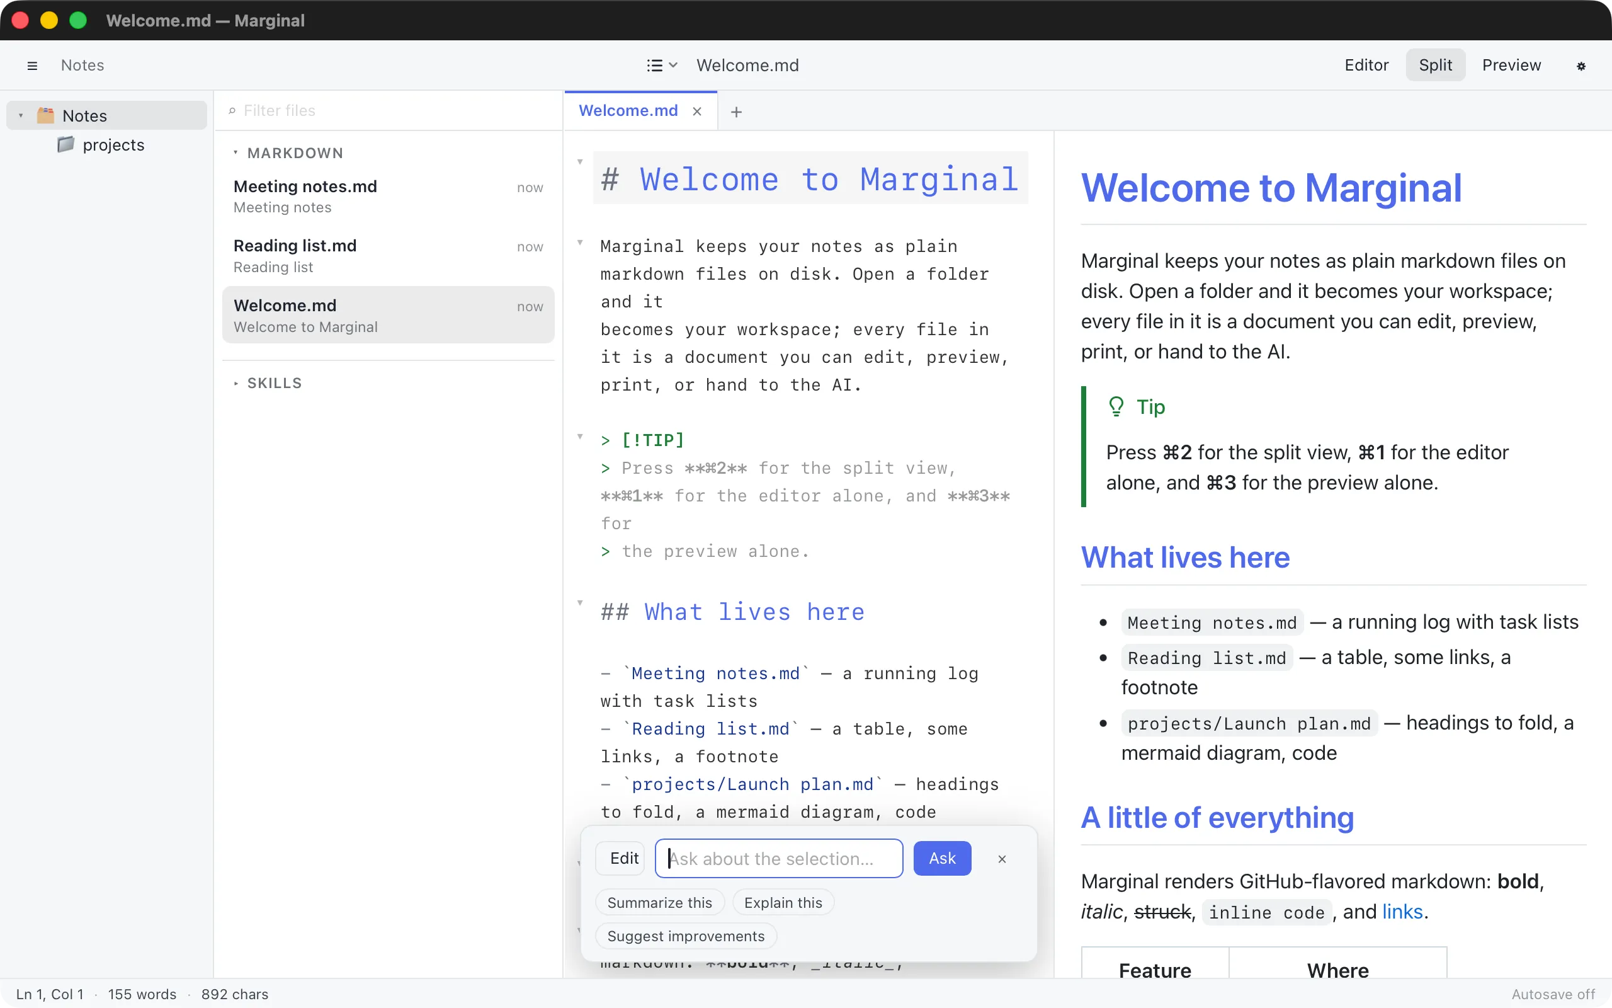
Task: Click the Tip callout title in preview
Action: click(1150, 407)
